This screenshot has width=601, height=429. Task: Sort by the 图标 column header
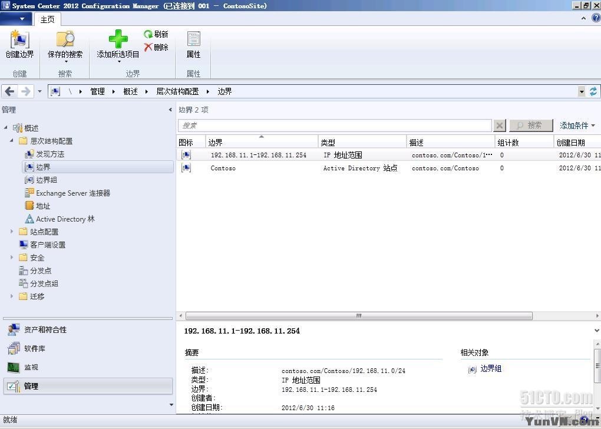(x=191, y=142)
